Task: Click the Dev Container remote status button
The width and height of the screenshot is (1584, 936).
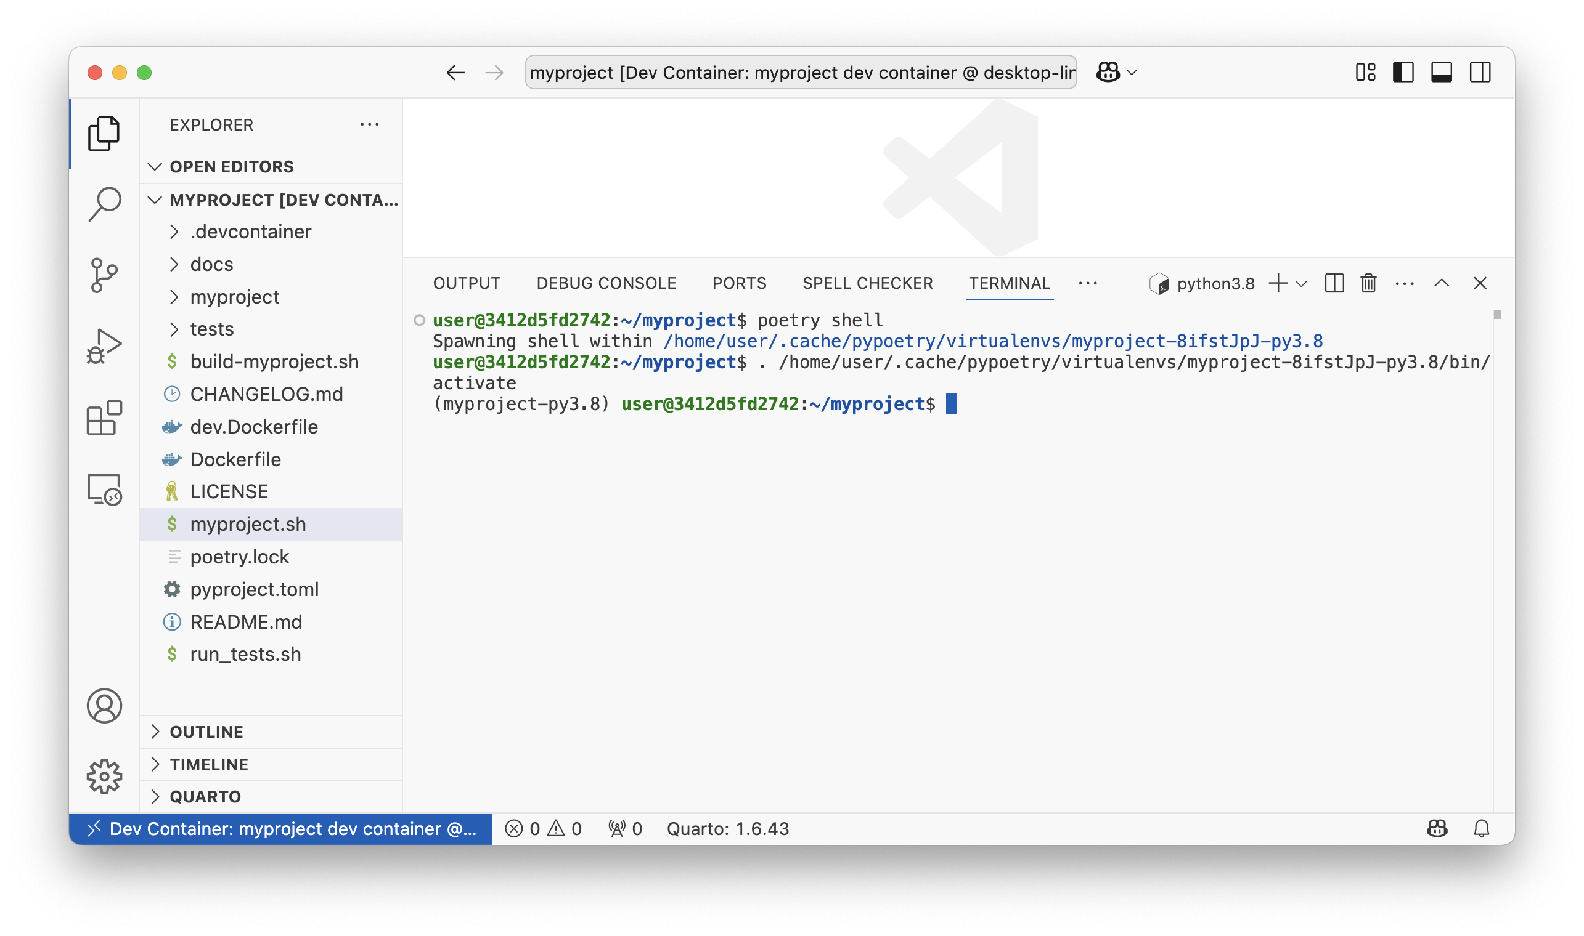Action: 280,829
